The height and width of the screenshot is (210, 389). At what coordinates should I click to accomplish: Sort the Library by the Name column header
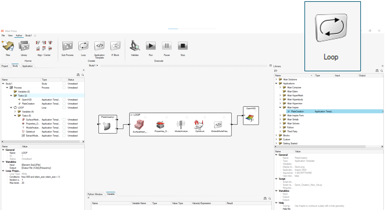(294, 76)
